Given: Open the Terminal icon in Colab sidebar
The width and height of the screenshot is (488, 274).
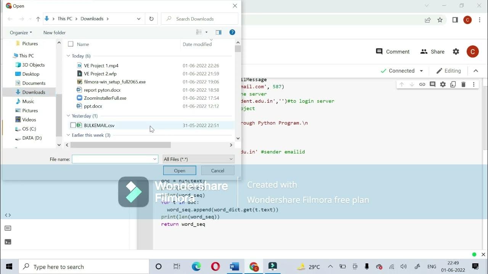Looking at the screenshot, I should pyautogui.click(x=8, y=242).
